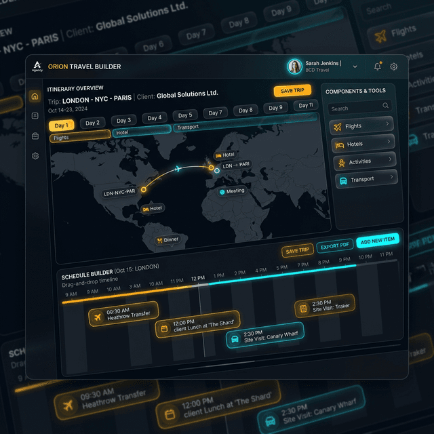Expand the Transport chevron
Screen dimensions: 434x434
[392, 176]
